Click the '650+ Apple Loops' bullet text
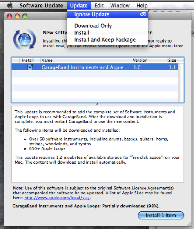 (47, 148)
